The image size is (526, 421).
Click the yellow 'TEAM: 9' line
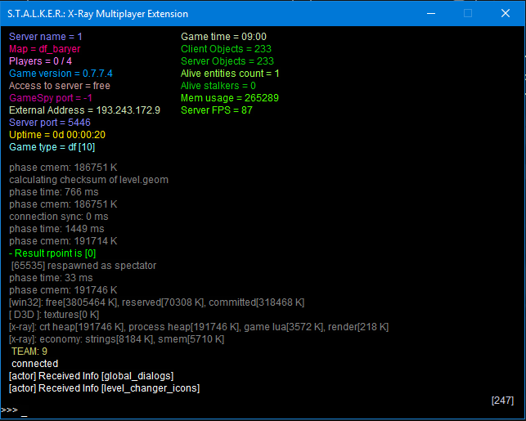(29, 352)
